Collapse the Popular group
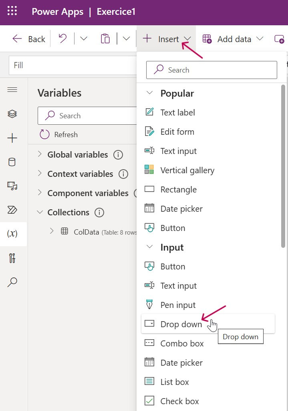This screenshot has width=288, height=411. (149, 93)
